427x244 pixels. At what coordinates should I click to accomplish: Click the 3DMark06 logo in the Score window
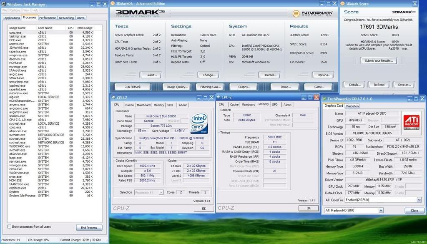pyautogui.click(x=403, y=12)
